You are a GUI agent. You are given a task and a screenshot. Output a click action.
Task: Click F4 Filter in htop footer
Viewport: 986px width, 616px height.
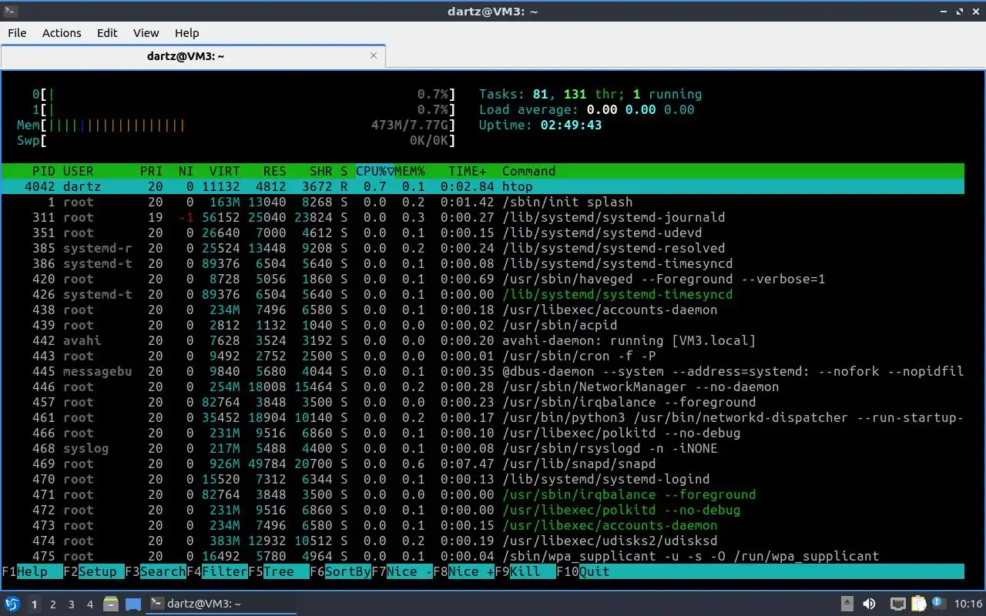(x=216, y=571)
